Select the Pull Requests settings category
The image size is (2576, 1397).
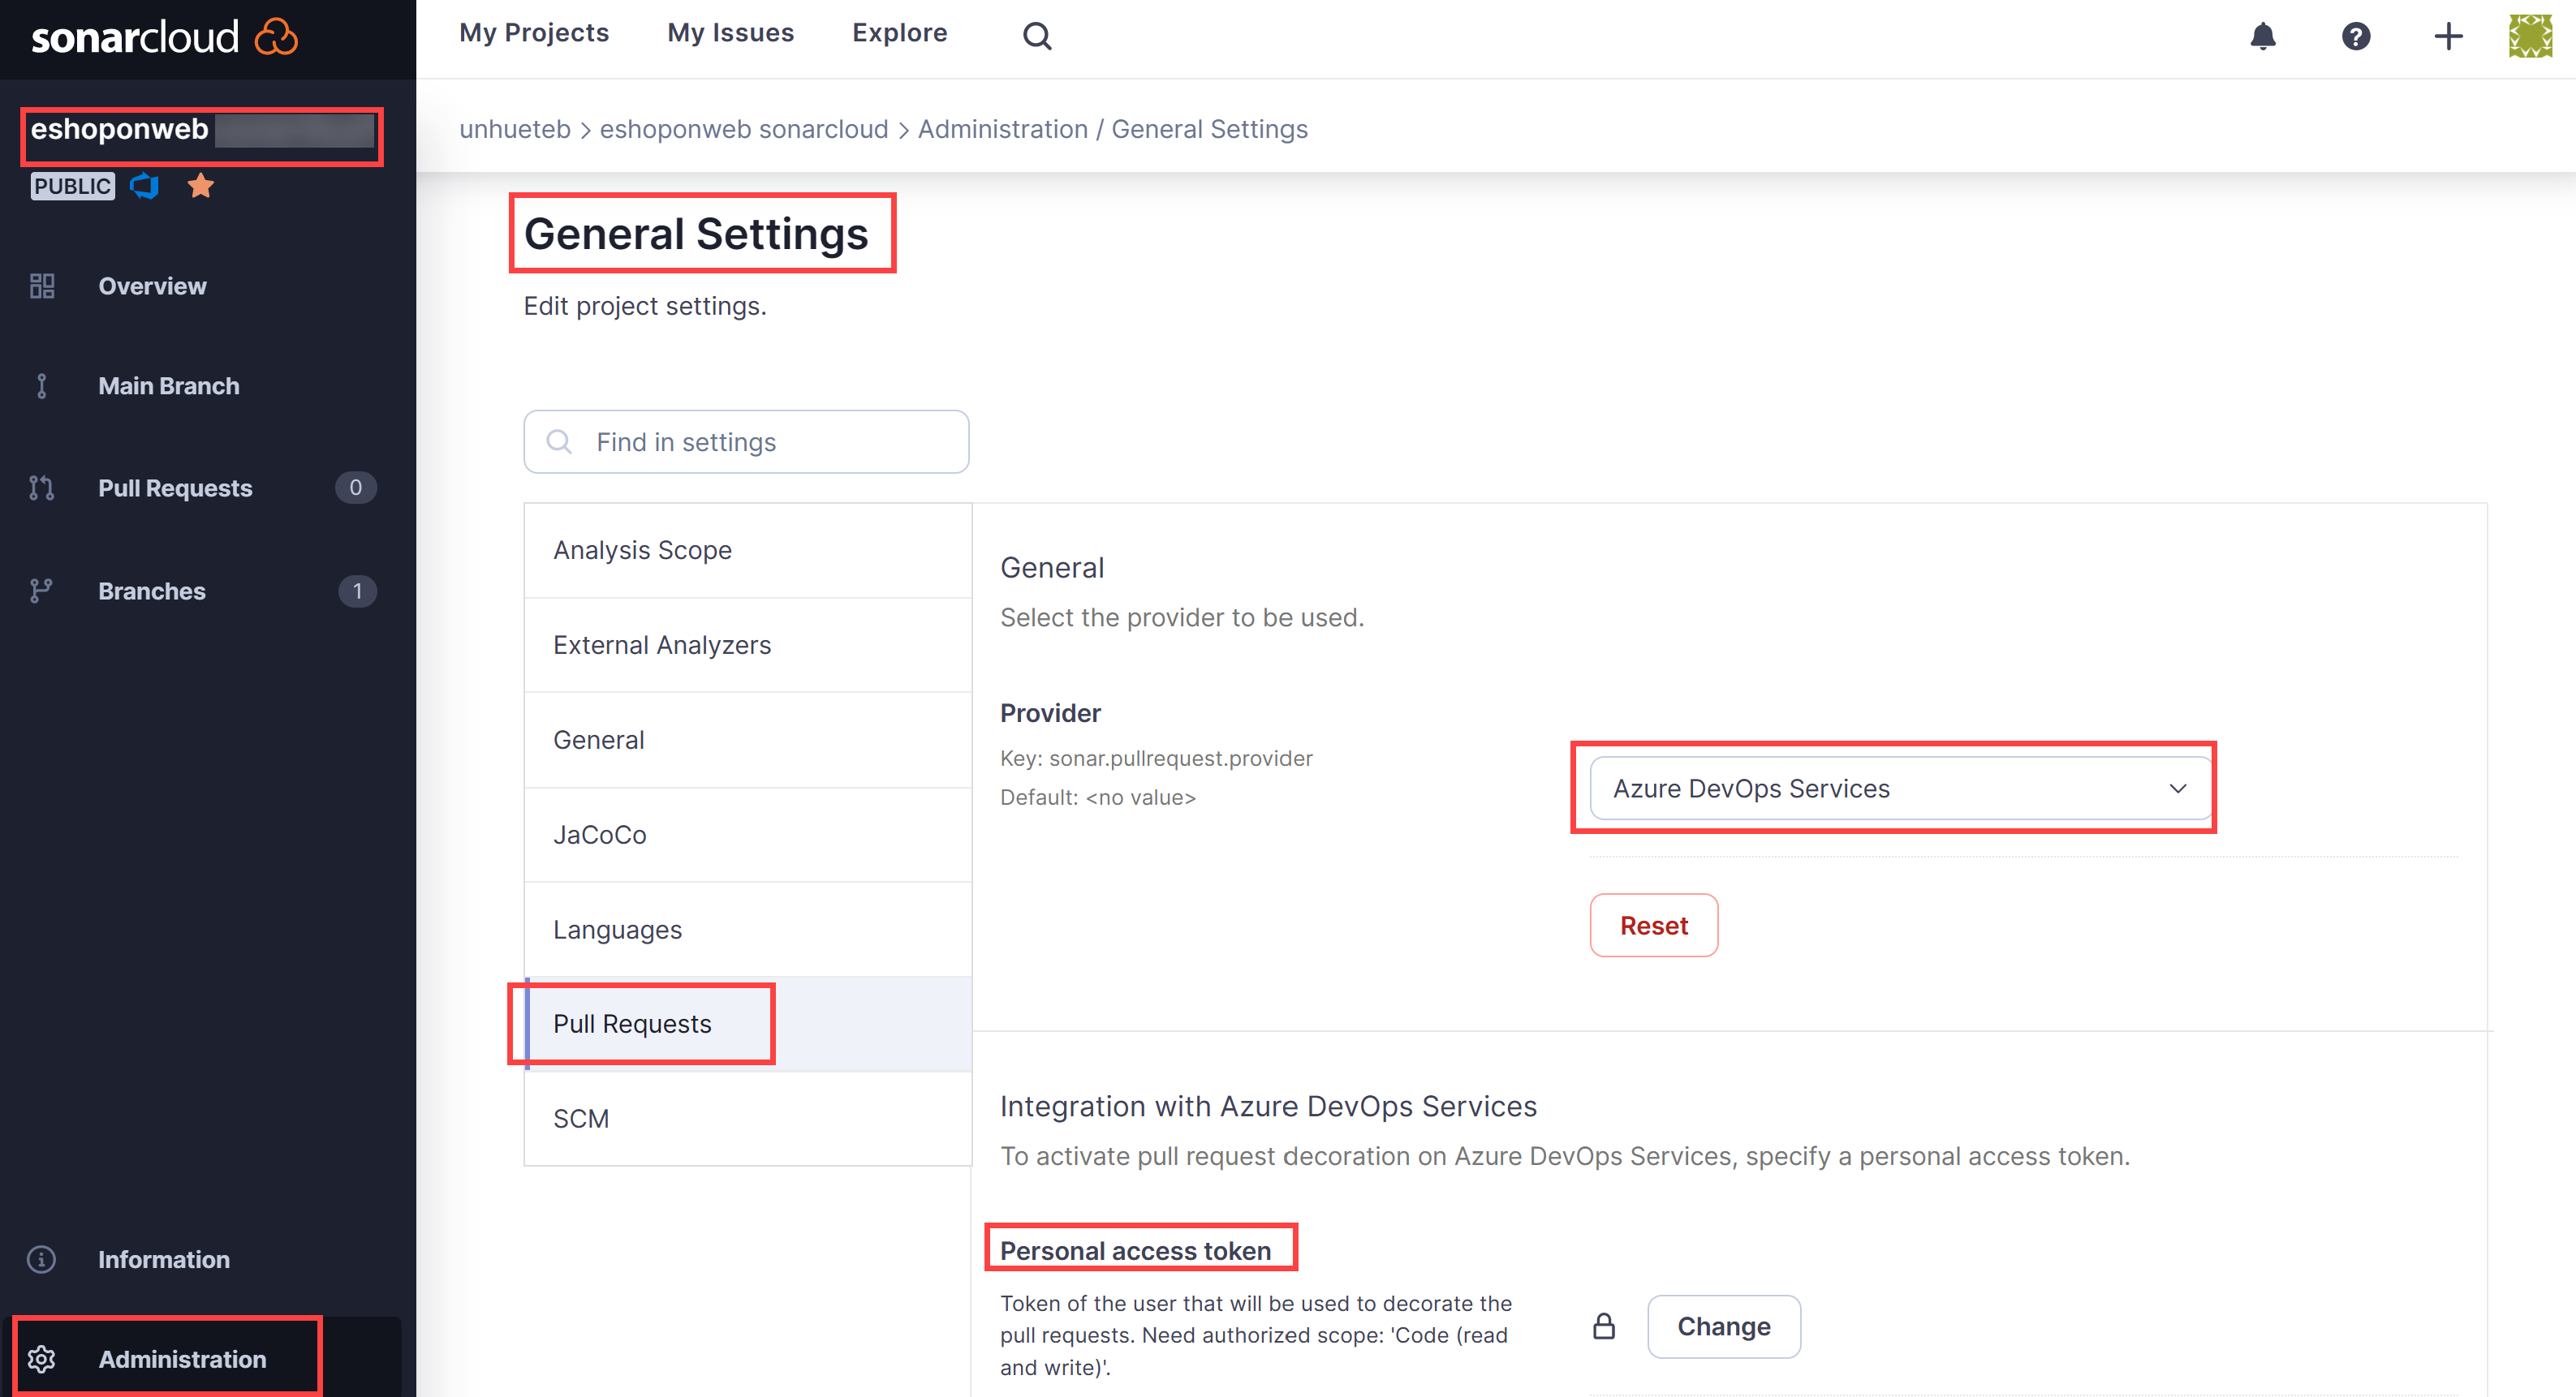point(748,1025)
